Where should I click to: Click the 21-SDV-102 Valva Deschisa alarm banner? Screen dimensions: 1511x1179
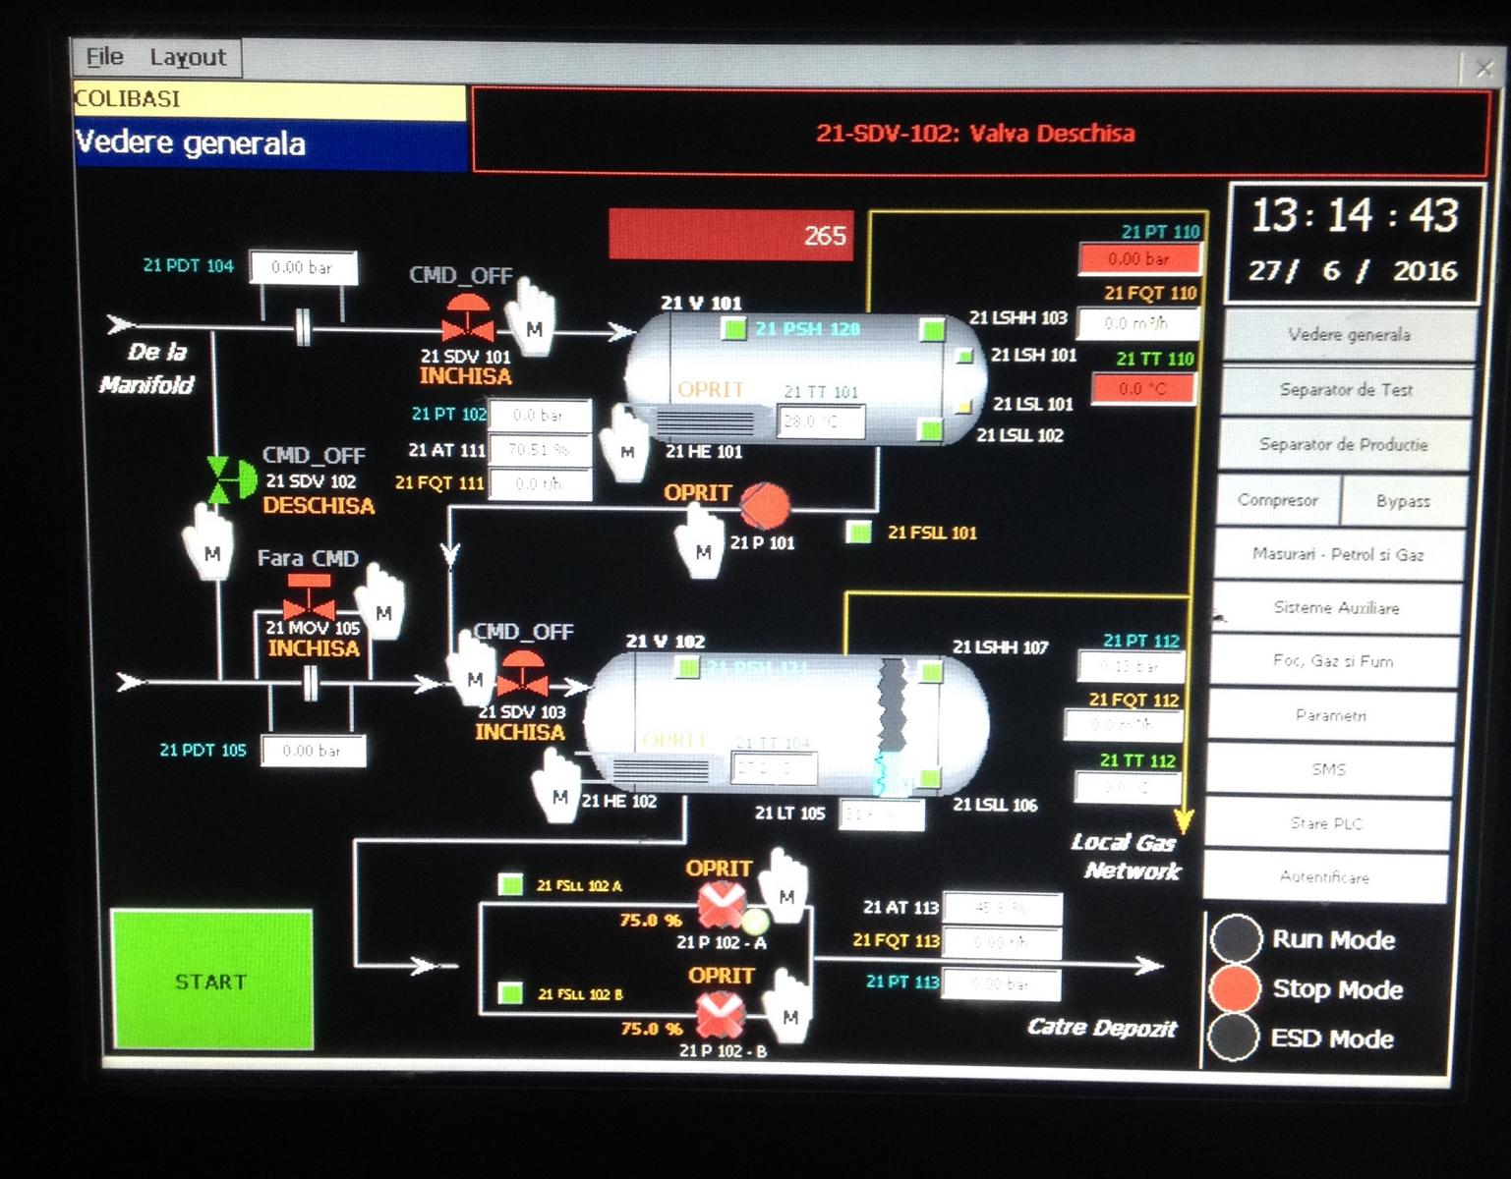pyautogui.click(x=978, y=133)
